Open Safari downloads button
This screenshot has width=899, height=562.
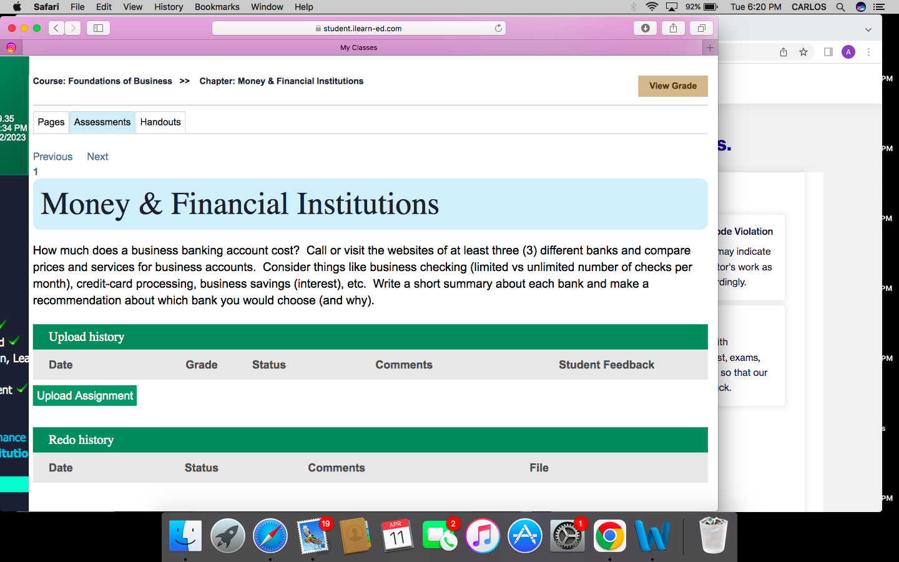(646, 28)
